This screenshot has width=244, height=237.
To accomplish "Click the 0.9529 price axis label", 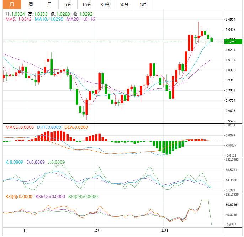I will [230, 121].
